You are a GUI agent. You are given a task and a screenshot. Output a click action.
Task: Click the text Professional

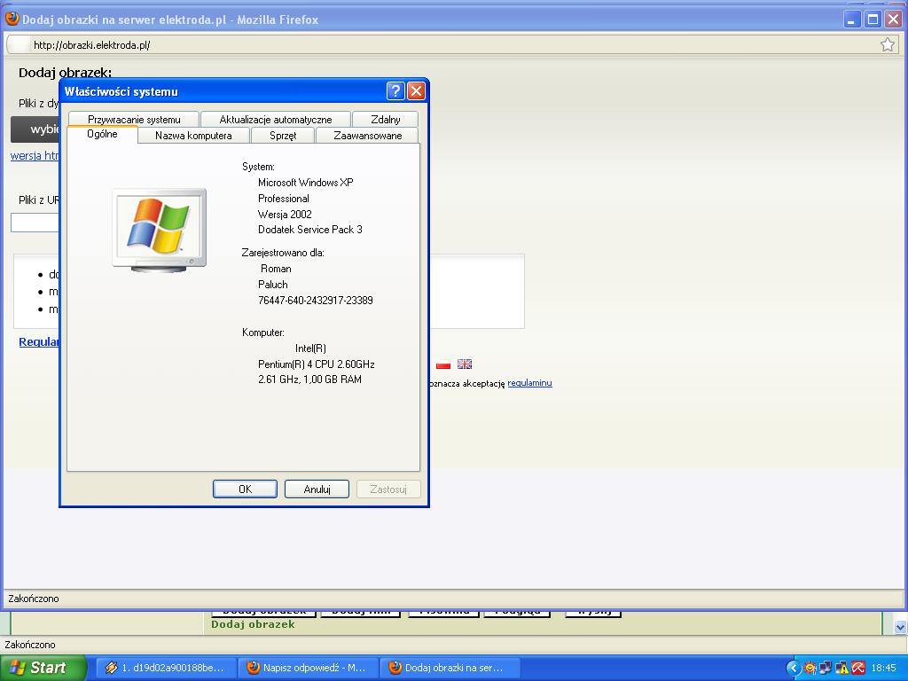click(x=283, y=198)
